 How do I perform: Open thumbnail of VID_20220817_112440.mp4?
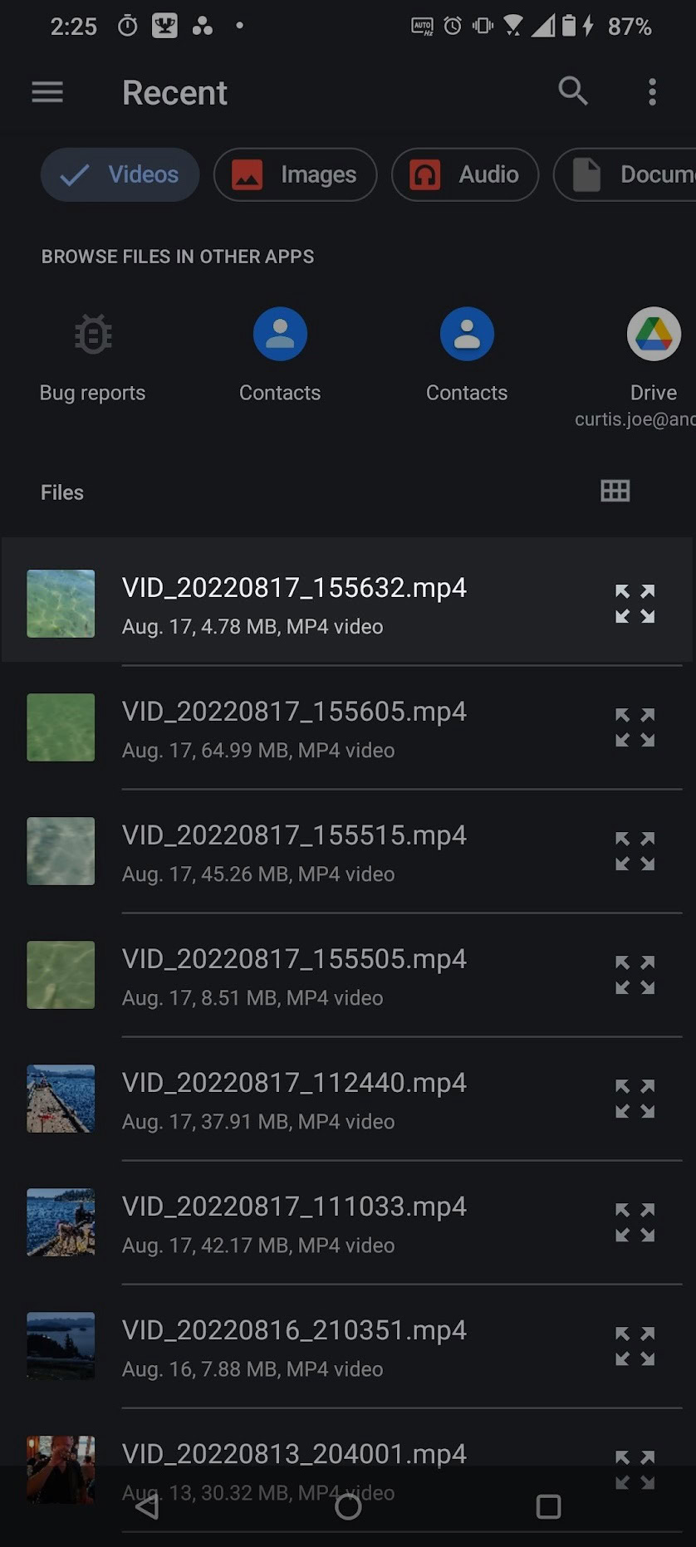61,1099
